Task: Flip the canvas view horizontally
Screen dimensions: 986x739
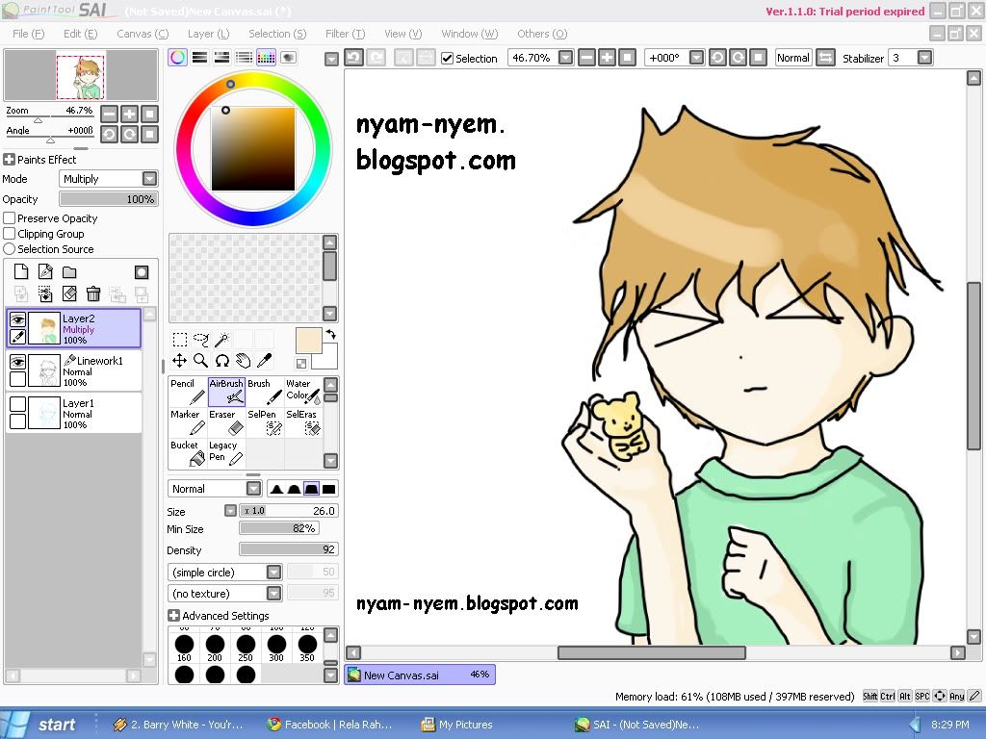Action: (x=825, y=58)
